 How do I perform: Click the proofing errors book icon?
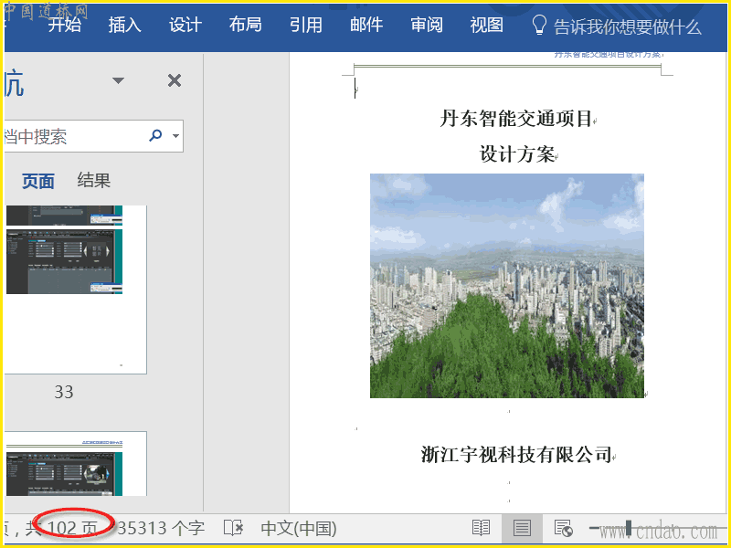pyautogui.click(x=233, y=528)
